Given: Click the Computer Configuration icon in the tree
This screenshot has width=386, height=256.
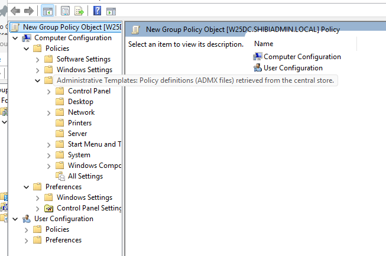Looking at the screenshot, I should point(27,38).
